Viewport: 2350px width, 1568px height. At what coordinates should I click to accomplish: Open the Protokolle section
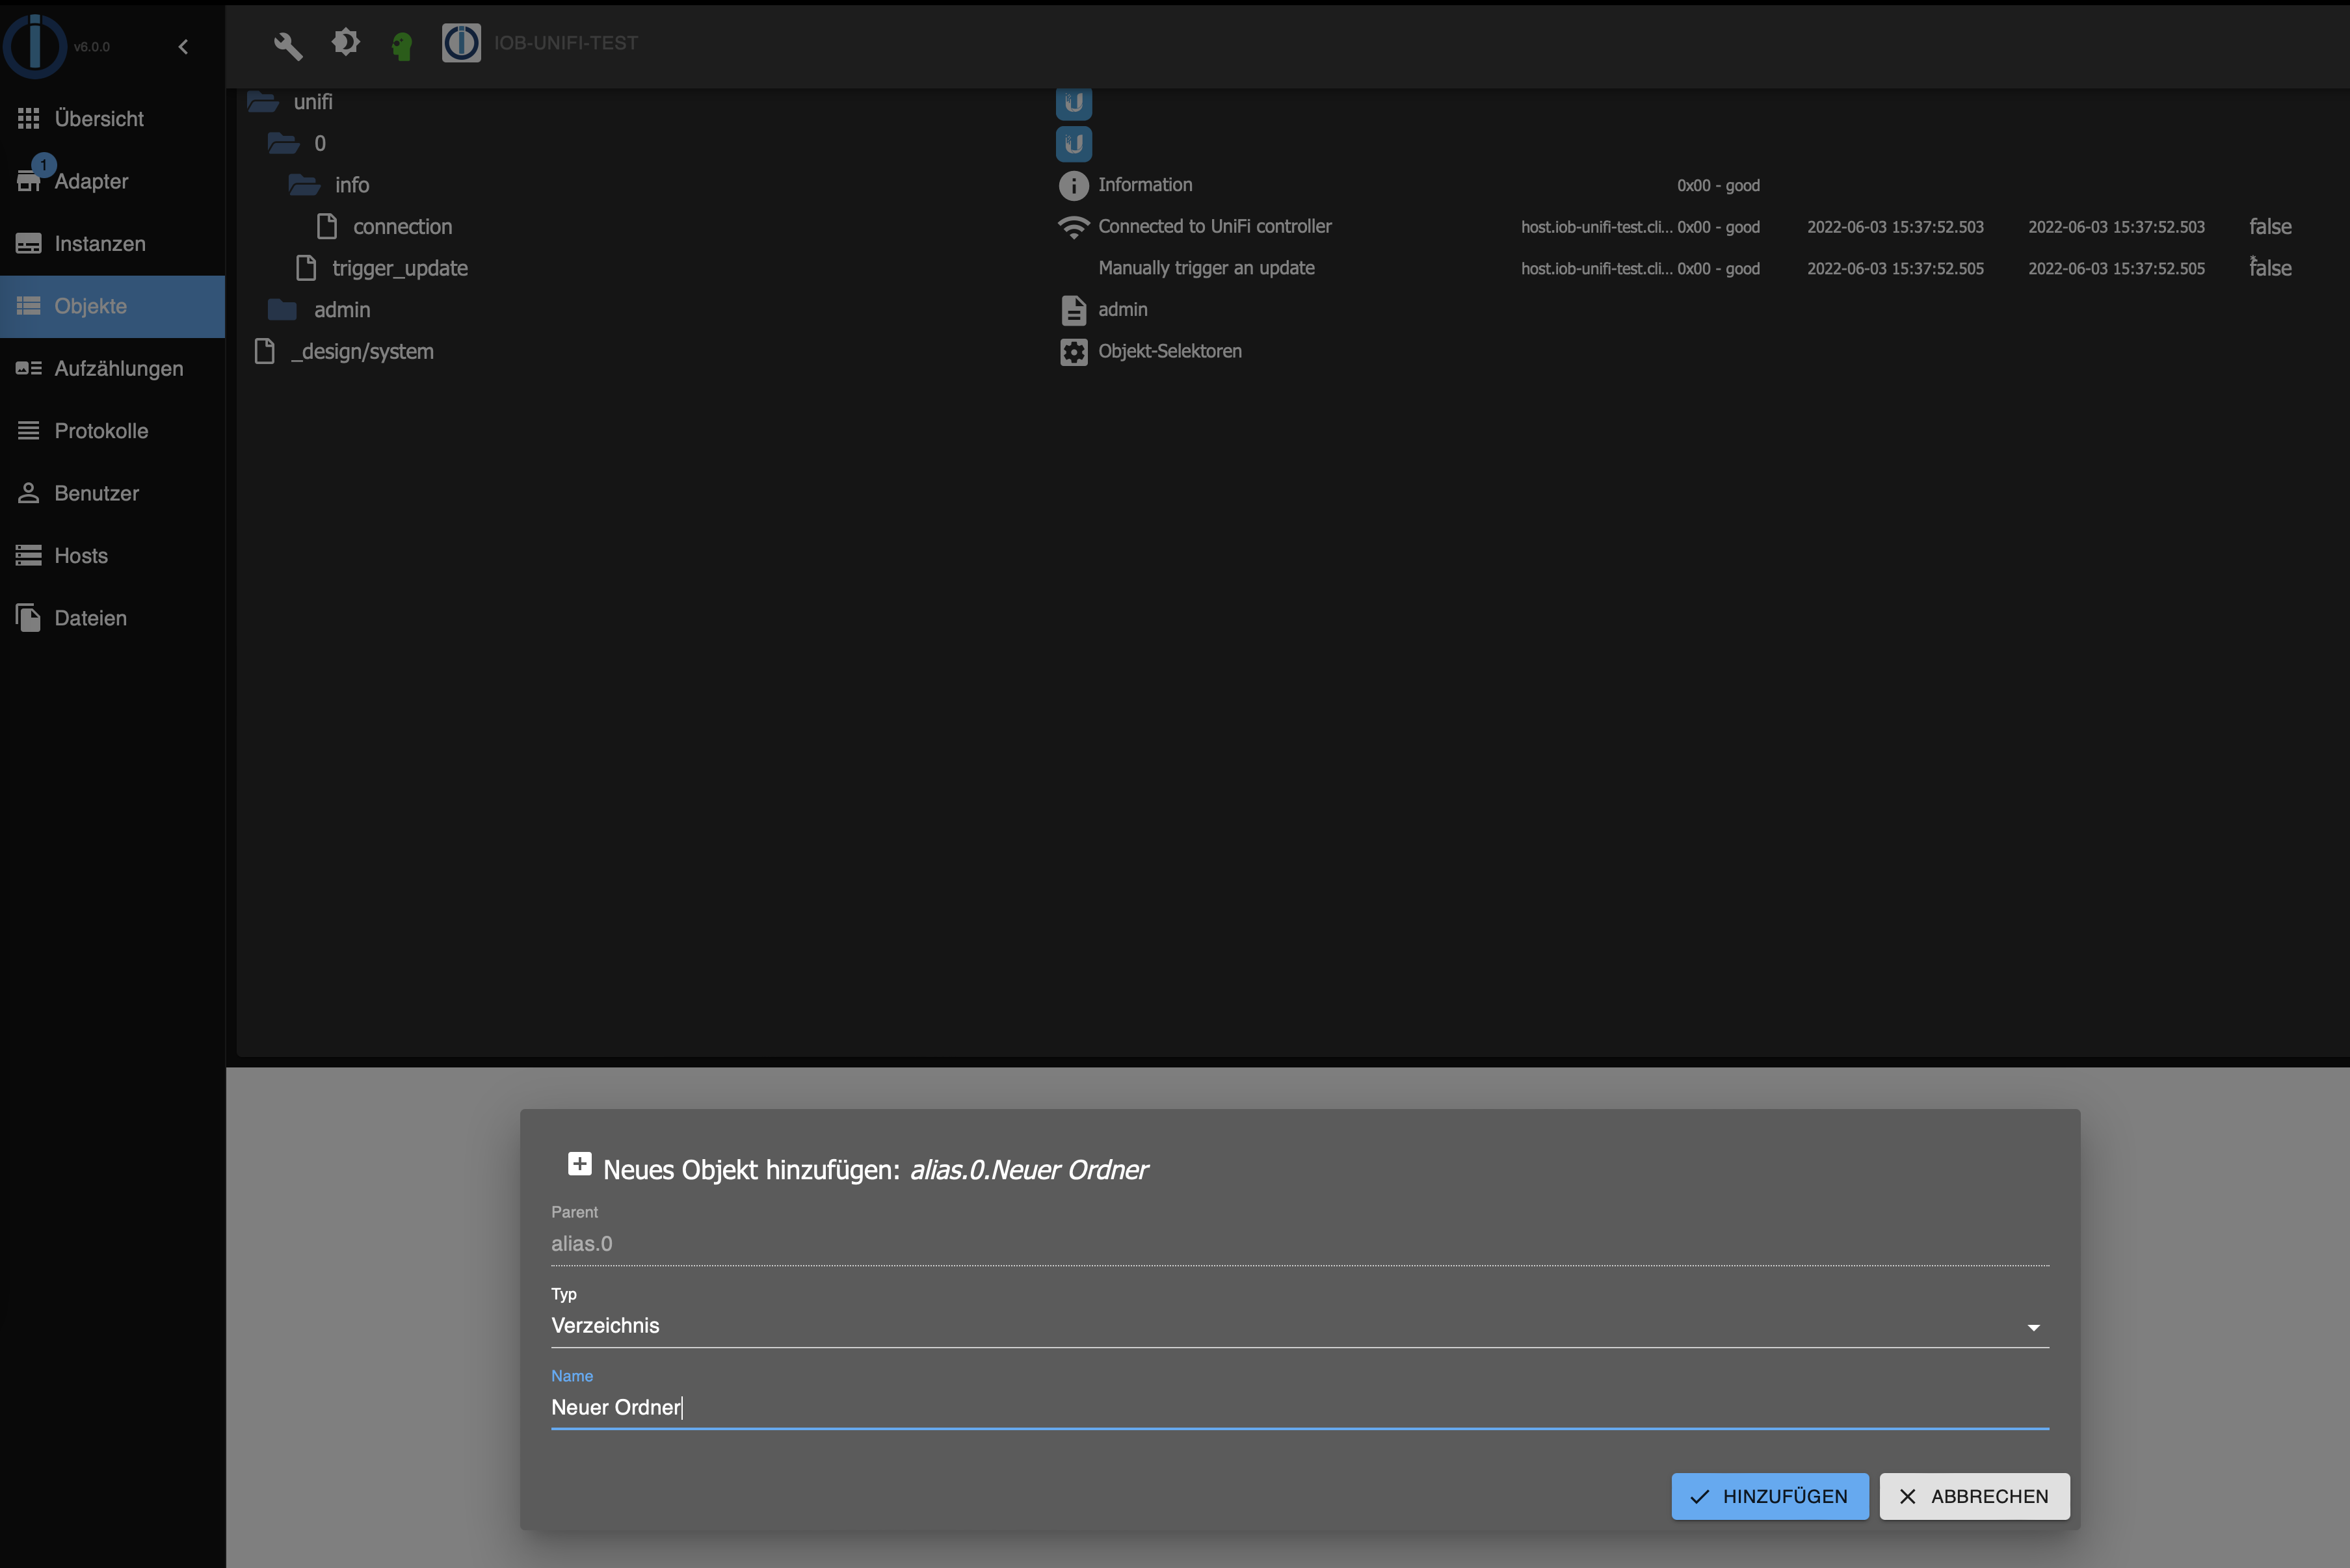(100, 430)
